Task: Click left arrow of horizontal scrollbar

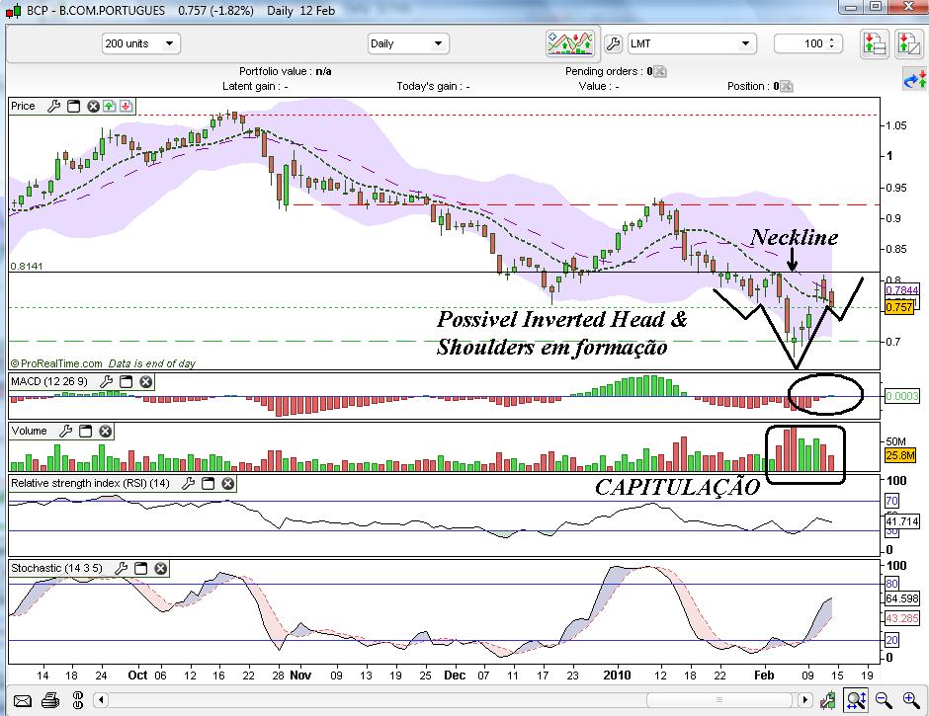Action: 101,700
